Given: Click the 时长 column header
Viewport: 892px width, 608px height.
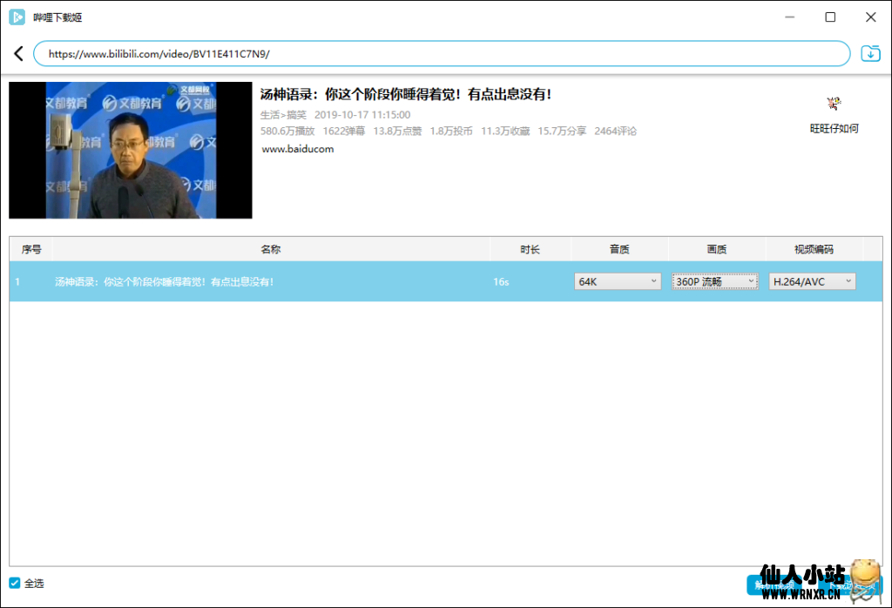Looking at the screenshot, I should (530, 249).
